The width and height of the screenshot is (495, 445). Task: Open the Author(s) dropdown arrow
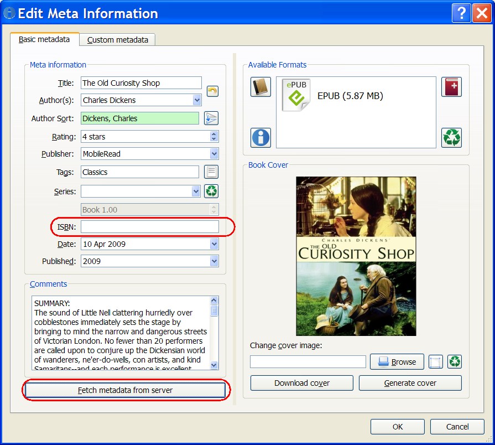point(197,100)
